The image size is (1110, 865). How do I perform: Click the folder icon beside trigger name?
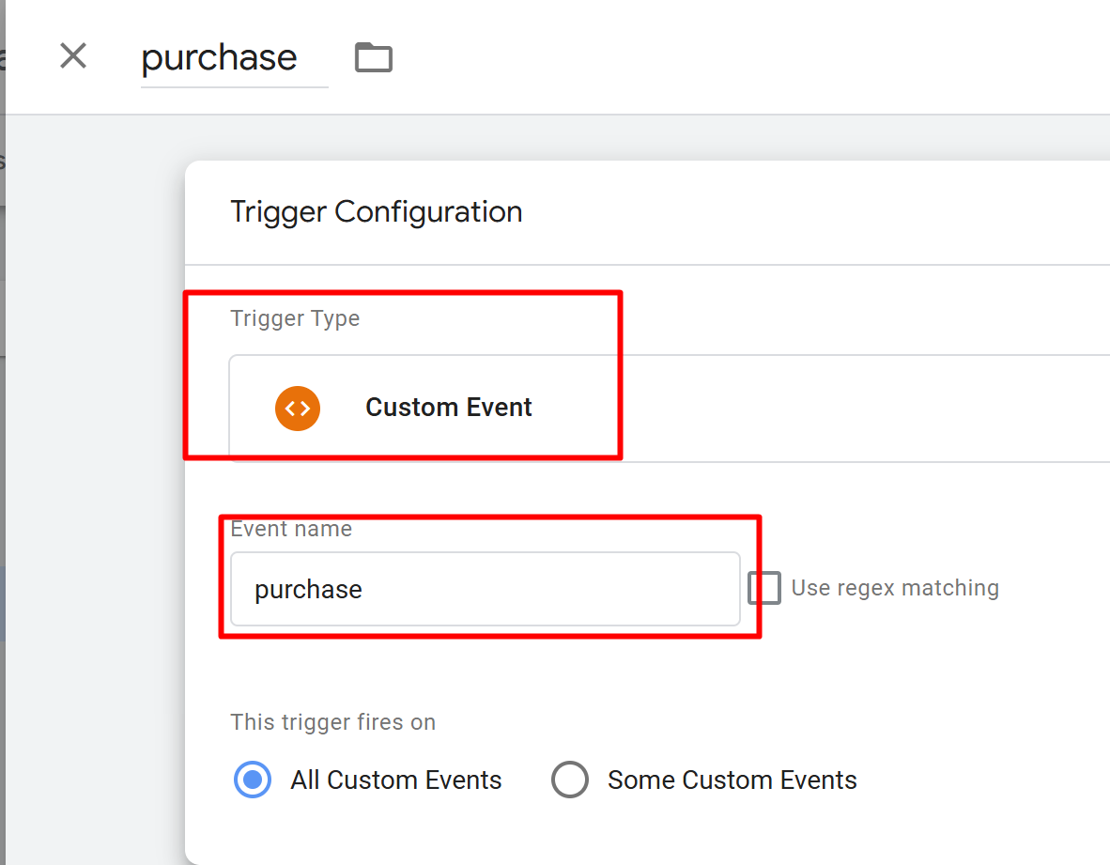(373, 58)
